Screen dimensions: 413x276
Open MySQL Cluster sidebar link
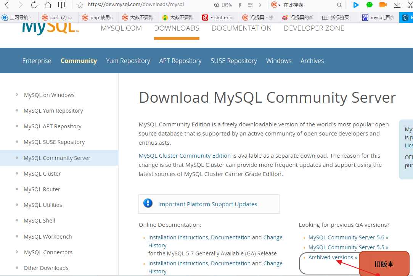[42, 174]
